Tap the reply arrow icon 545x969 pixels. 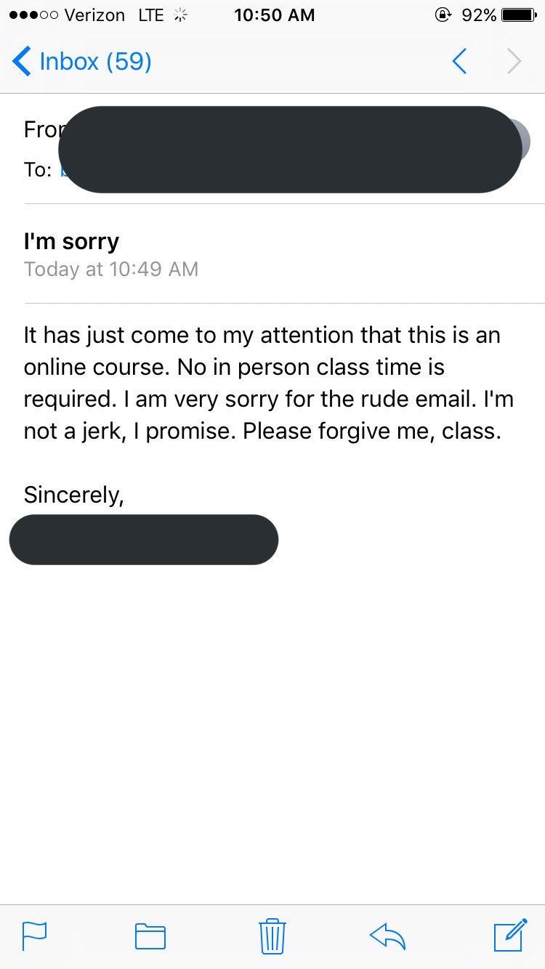pos(387,936)
